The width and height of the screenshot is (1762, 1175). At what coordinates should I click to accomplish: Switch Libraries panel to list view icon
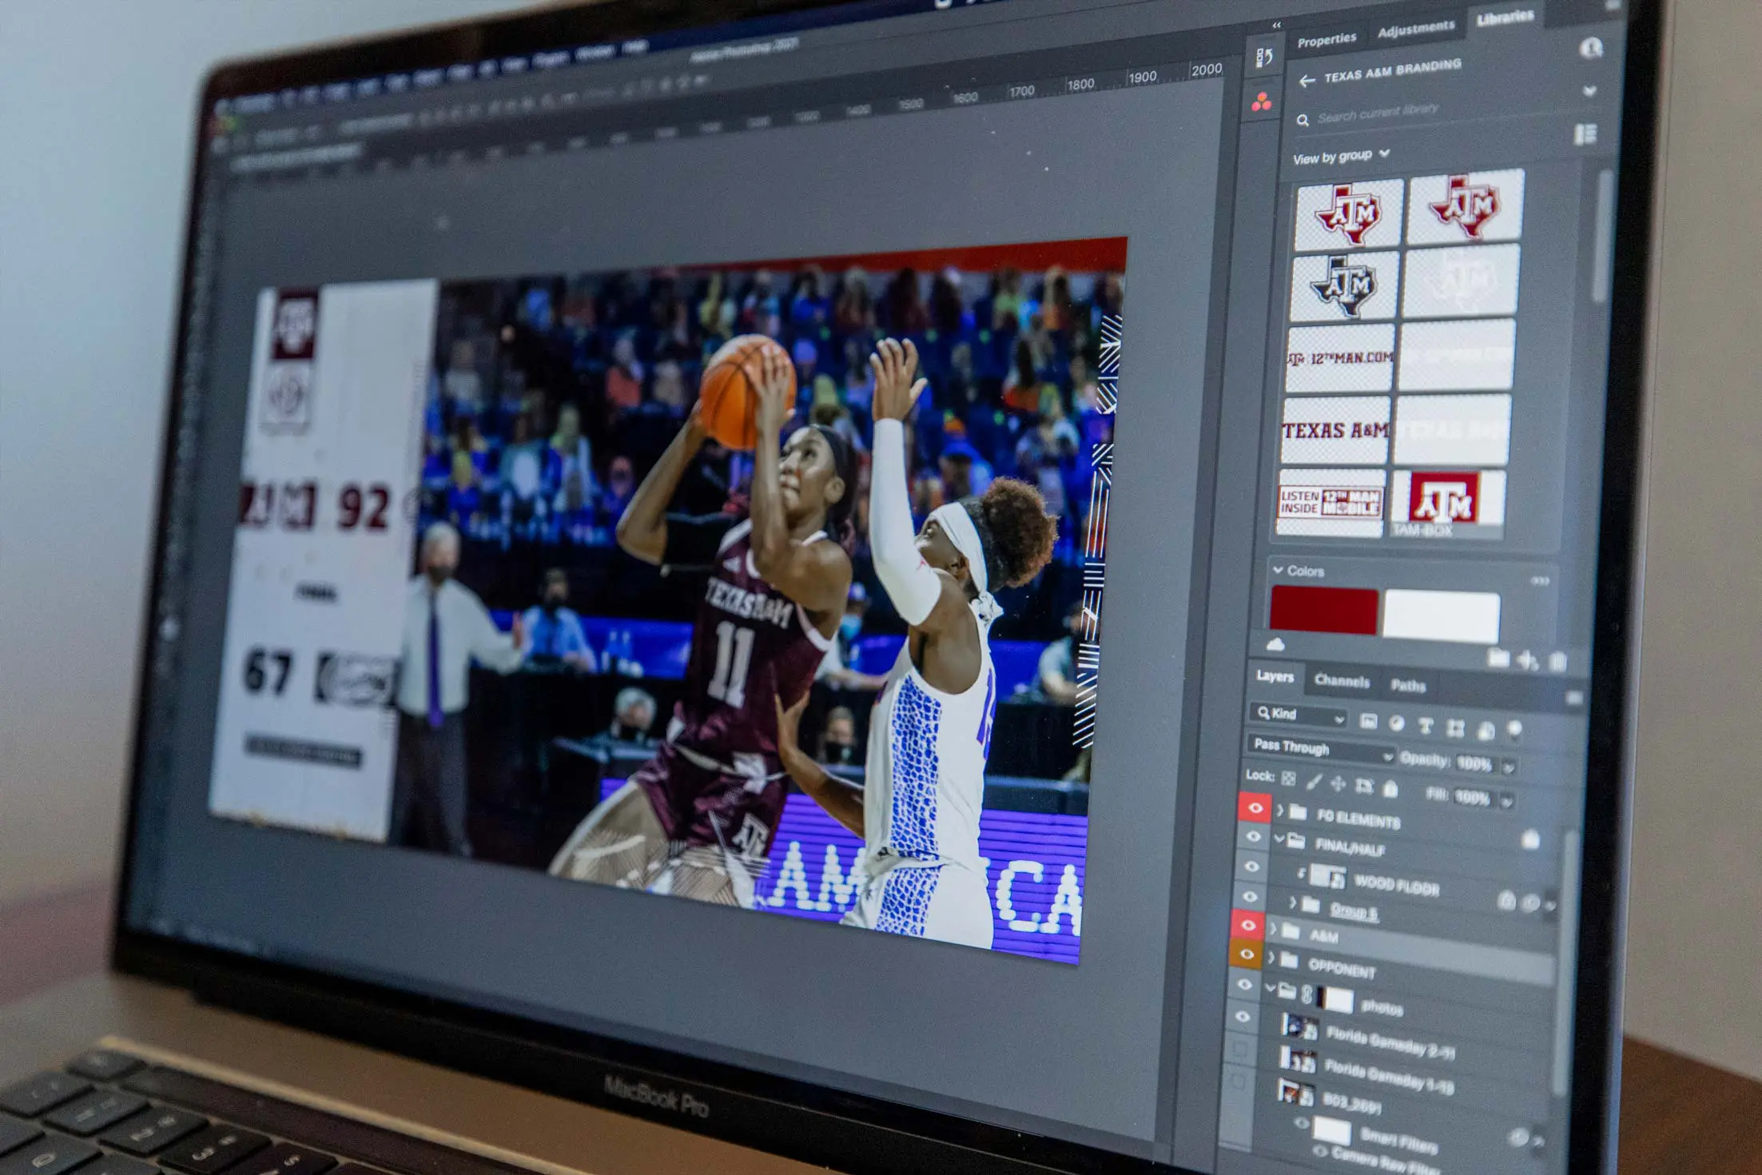click(1585, 133)
